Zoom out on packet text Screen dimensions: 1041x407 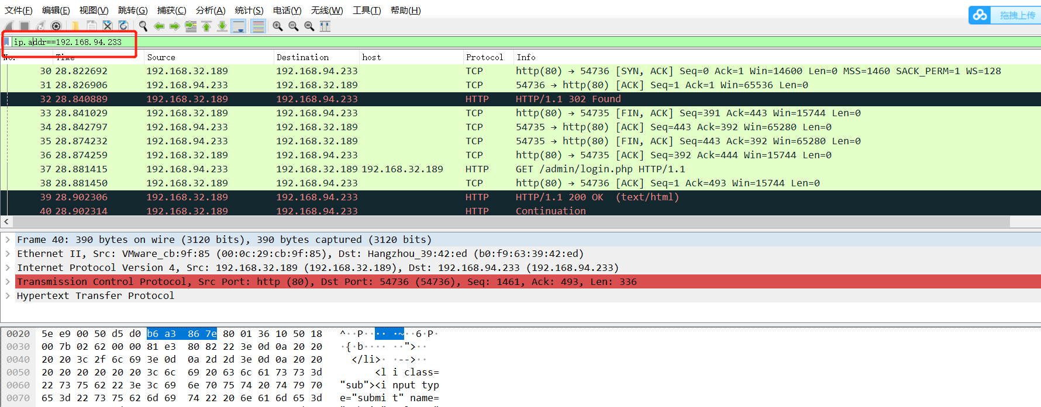pyautogui.click(x=294, y=26)
